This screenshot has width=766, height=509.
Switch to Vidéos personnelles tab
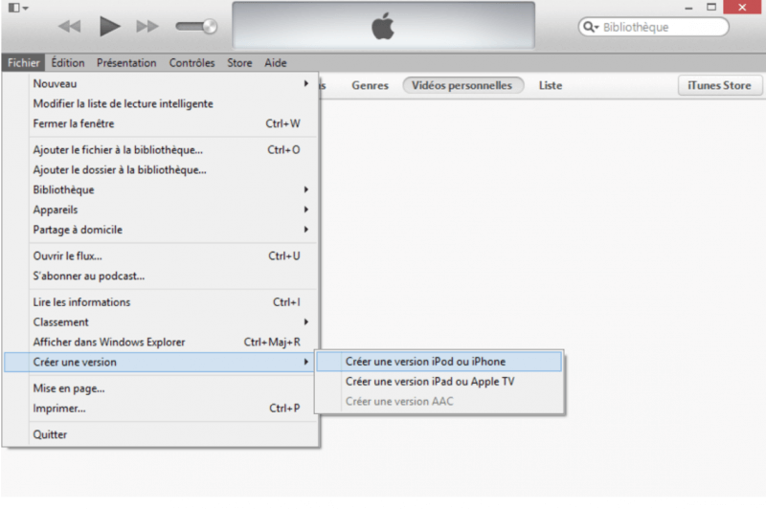[x=462, y=85]
